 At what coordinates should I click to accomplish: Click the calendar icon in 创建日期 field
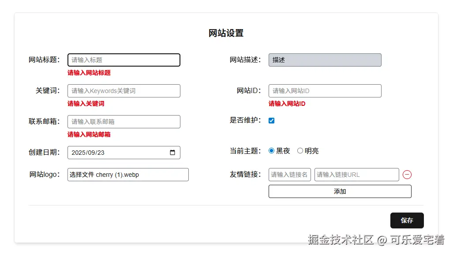coord(172,153)
